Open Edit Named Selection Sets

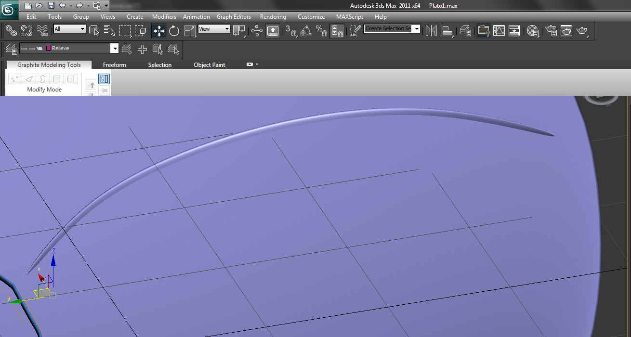355,31
